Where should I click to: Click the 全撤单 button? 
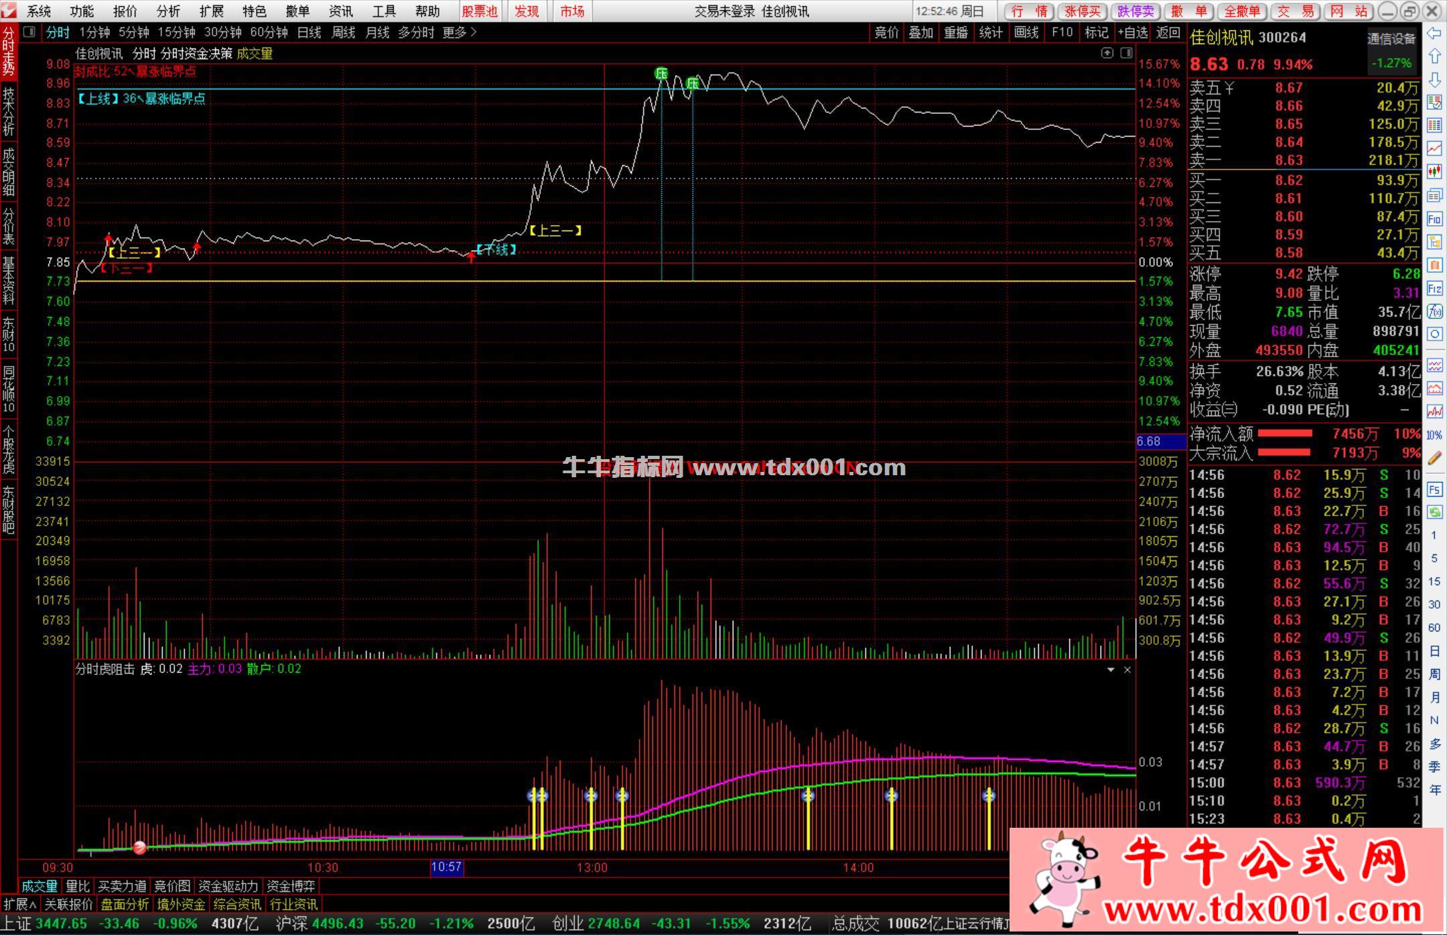[1241, 11]
